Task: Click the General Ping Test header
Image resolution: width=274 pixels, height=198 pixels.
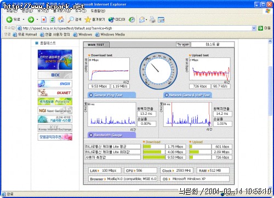Action: click(x=112, y=95)
